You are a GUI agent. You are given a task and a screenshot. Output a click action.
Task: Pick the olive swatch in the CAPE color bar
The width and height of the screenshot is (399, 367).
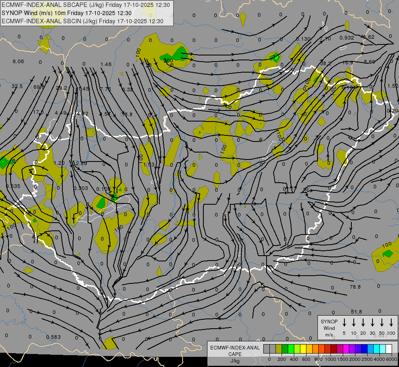[279, 349]
